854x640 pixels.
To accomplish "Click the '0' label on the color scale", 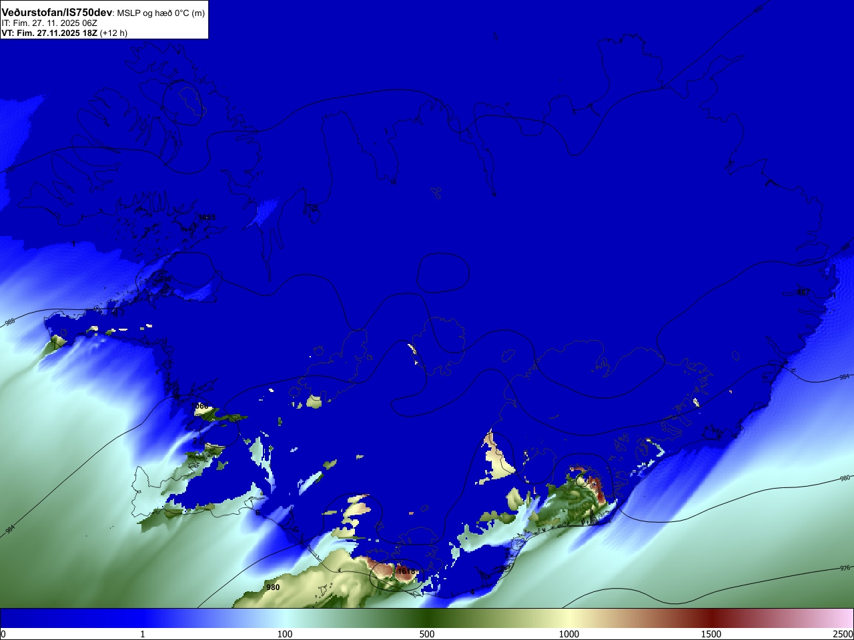I will tap(3, 634).
